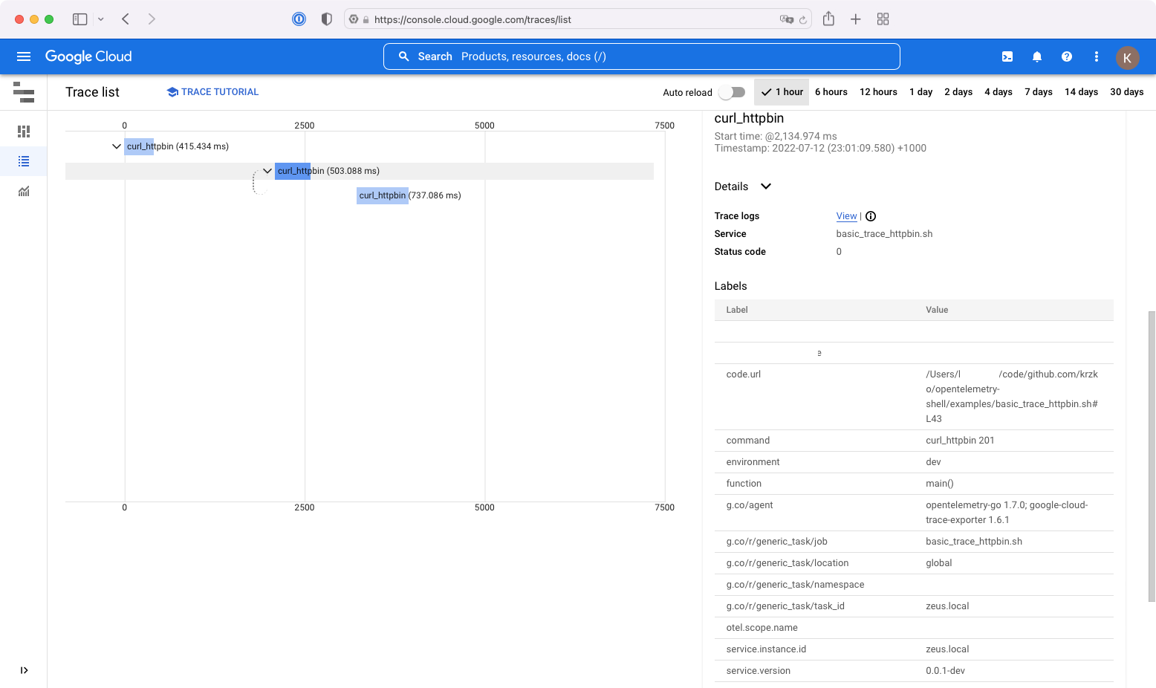Click the Trace logs info icon
The image size is (1156, 688).
click(x=871, y=216)
